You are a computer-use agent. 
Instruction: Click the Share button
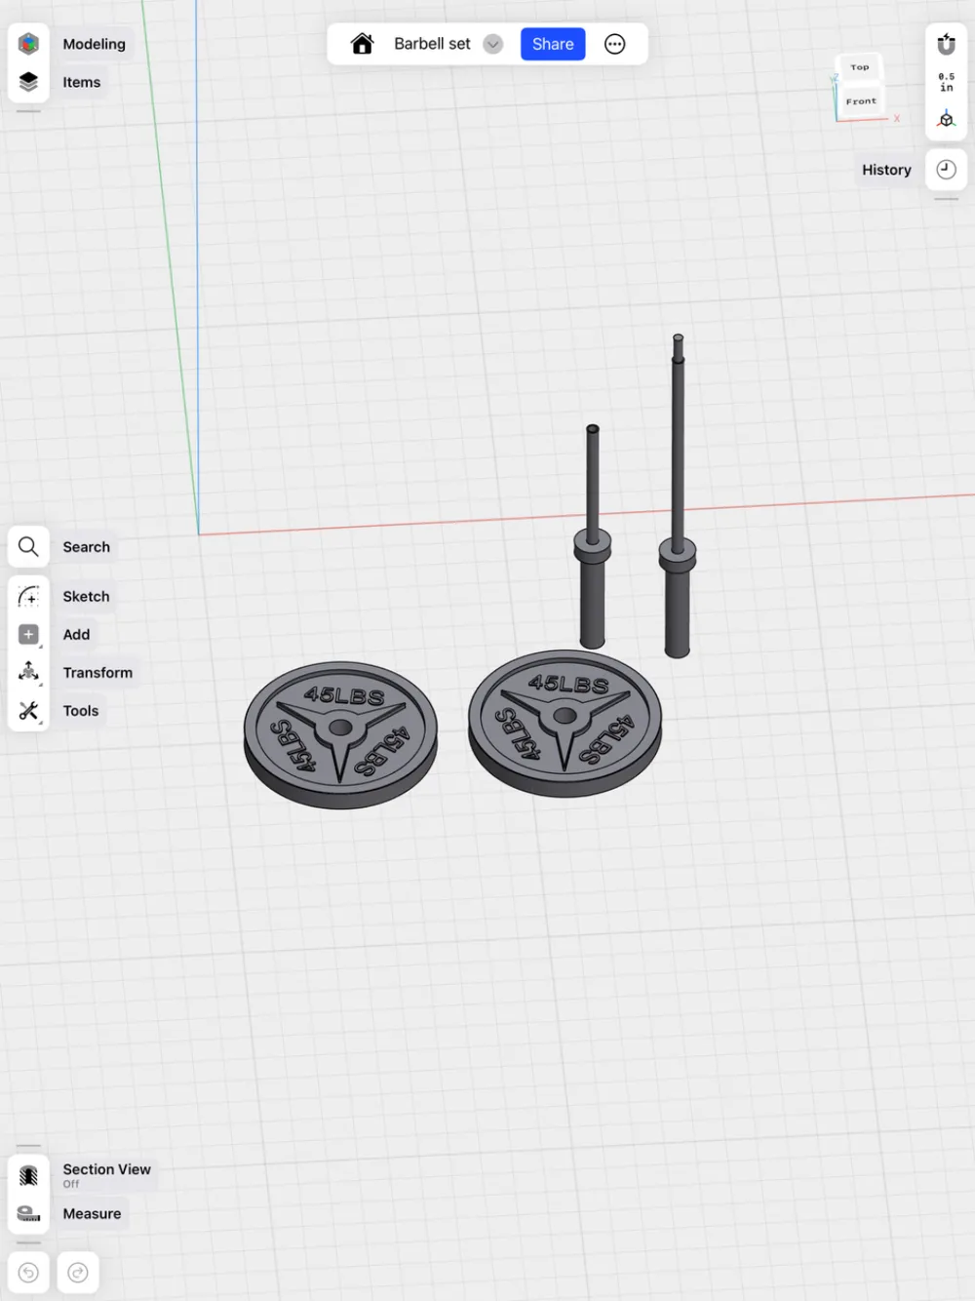pos(553,44)
